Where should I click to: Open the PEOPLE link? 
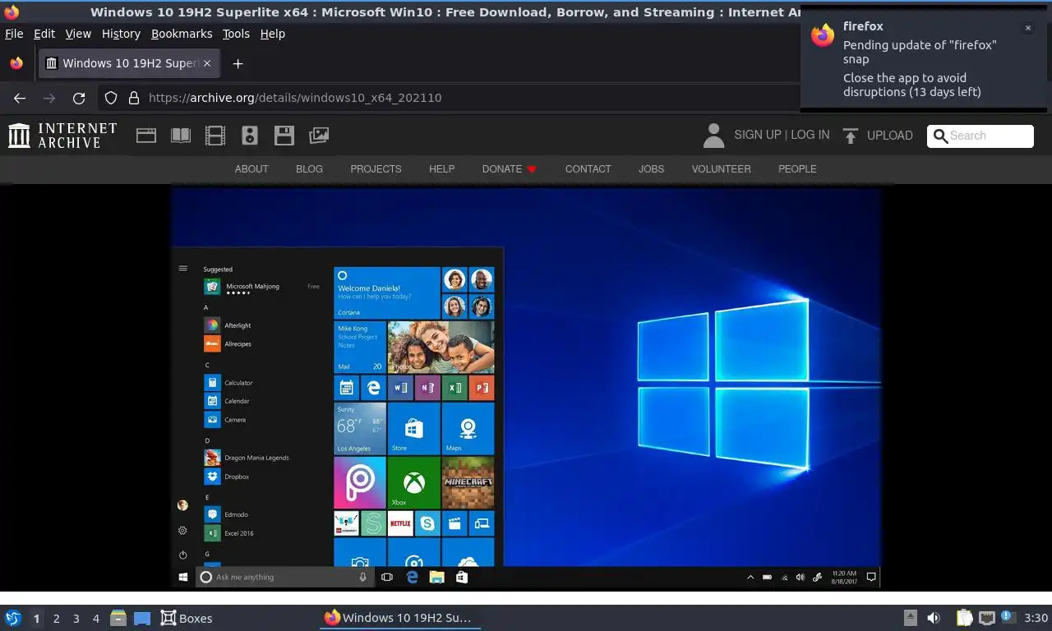[x=797, y=169]
